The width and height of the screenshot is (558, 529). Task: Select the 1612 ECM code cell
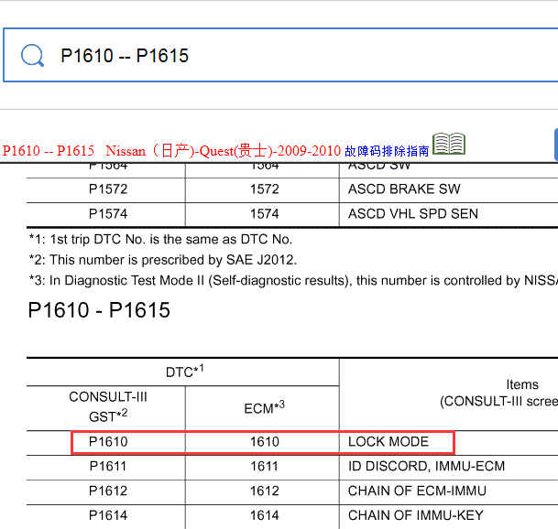click(x=265, y=491)
